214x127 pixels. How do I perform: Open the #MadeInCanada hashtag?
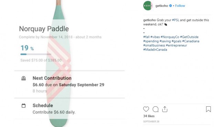155,50
